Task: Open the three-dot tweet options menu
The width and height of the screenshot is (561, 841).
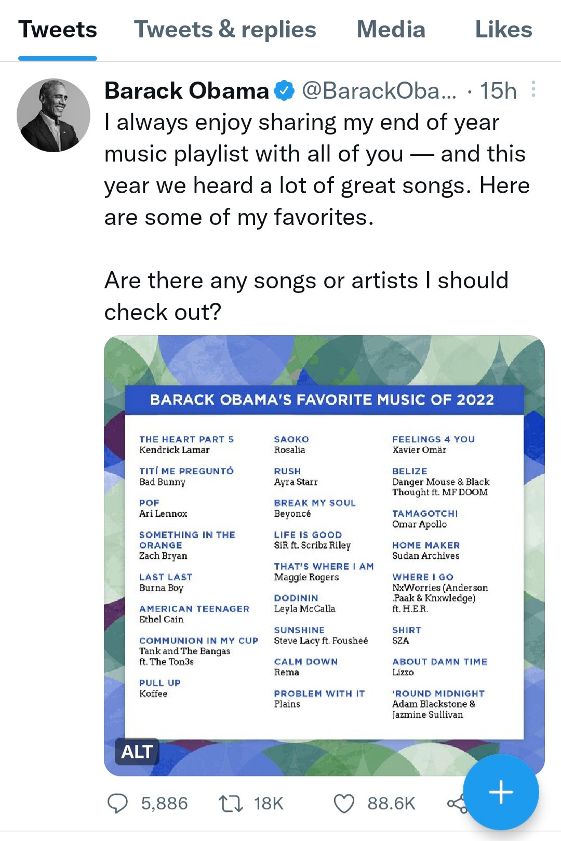Action: pyautogui.click(x=533, y=89)
